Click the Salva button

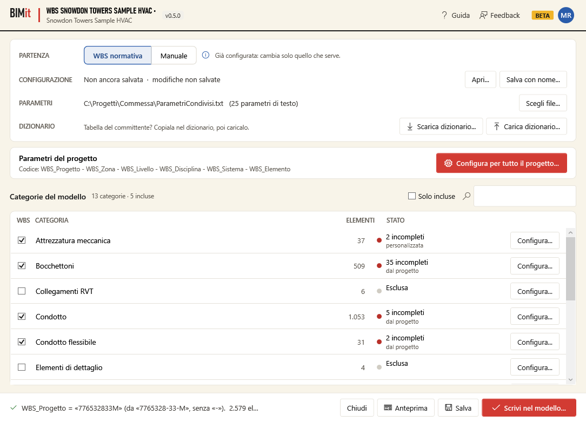point(458,408)
